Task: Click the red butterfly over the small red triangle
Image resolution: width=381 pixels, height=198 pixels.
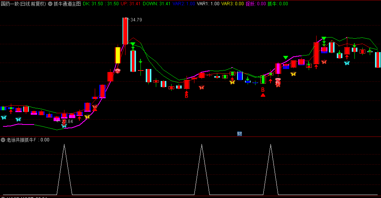Action: pos(95,106)
